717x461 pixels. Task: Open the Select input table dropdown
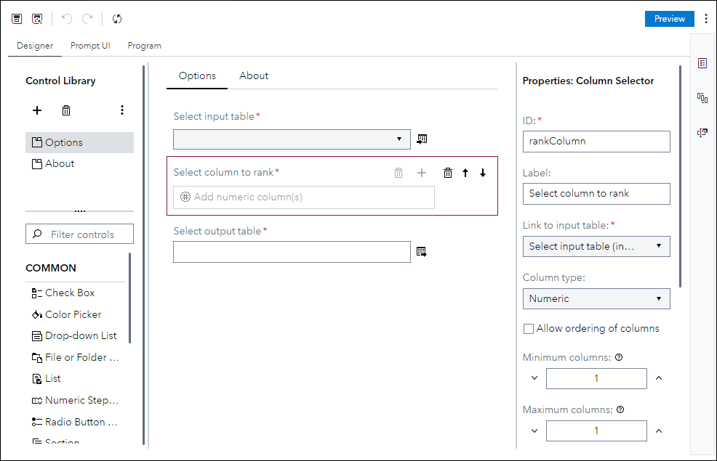point(292,139)
